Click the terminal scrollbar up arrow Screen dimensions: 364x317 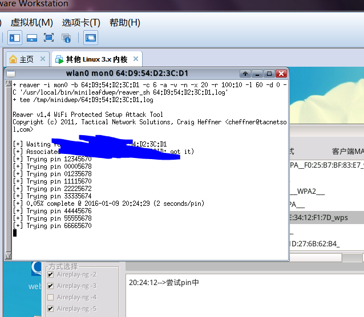9,84
